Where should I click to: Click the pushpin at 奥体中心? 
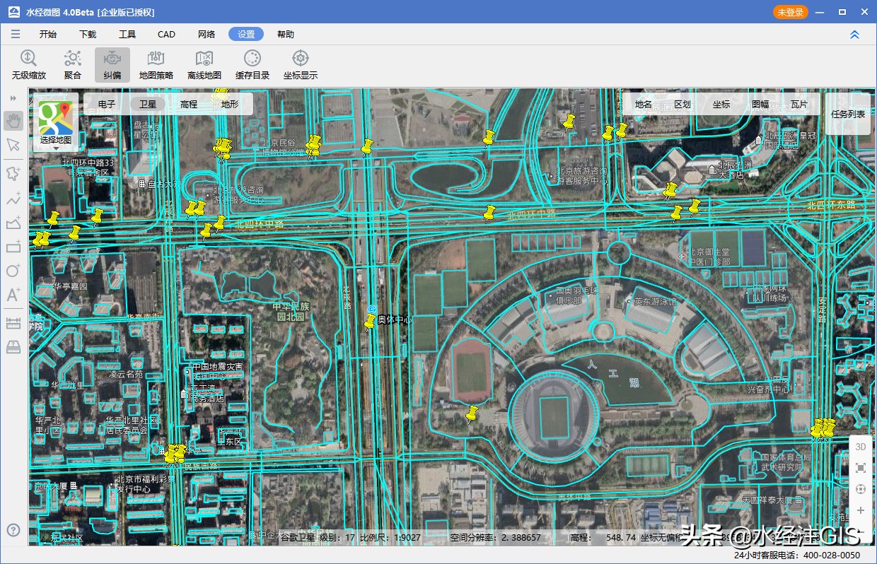371,322
